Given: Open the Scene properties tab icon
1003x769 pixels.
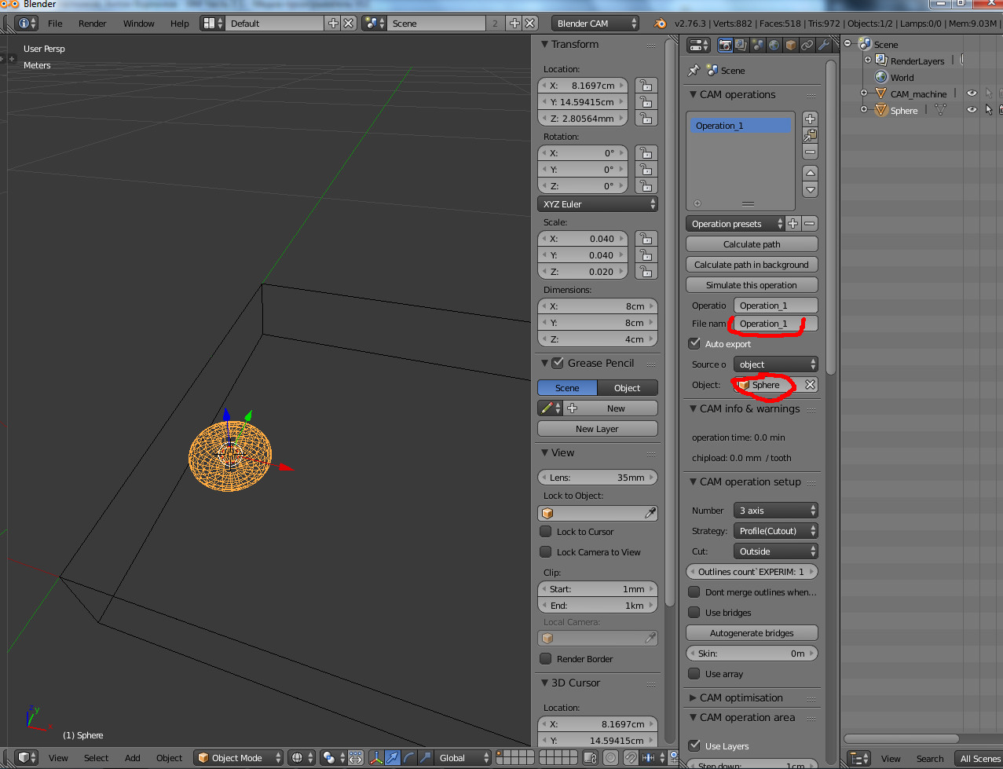Looking at the screenshot, I should (x=757, y=45).
